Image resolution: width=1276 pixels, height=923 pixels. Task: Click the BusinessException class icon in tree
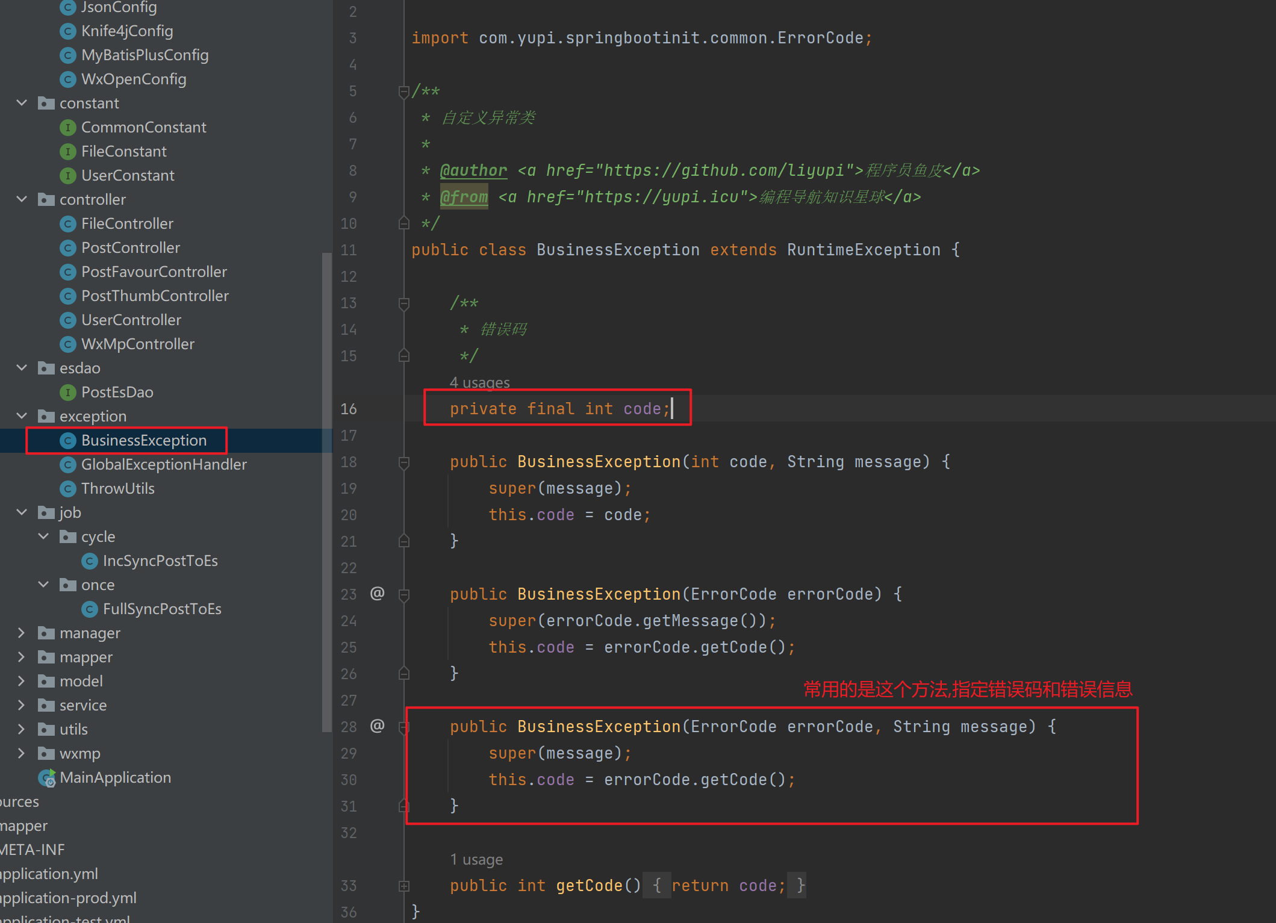pyautogui.click(x=68, y=441)
